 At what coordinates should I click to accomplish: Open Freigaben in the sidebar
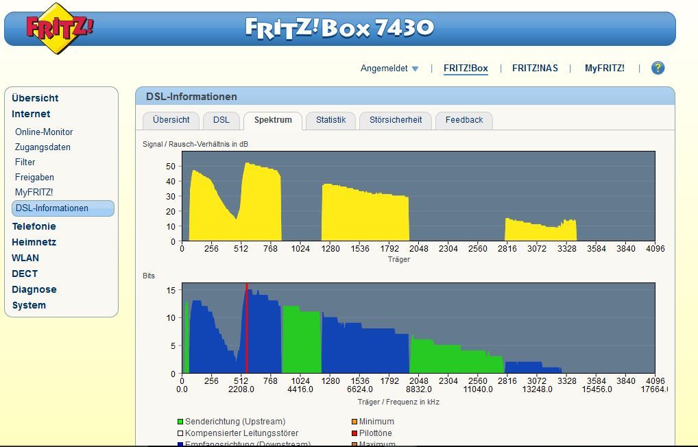pos(34,178)
